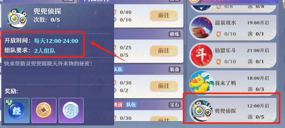Select the 装备 tag label
Screen dimensions: 285x128
tap(175, 69)
